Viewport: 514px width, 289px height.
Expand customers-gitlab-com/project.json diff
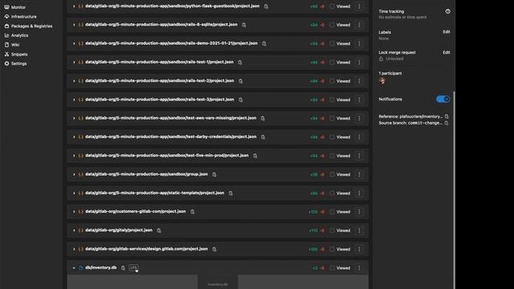(x=74, y=212)
